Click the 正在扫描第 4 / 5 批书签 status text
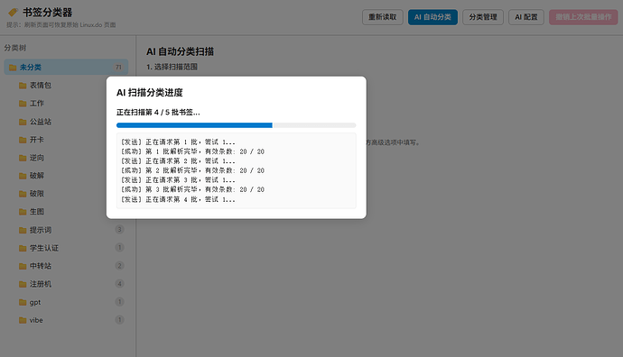The height and width of the screenshot is (357, 623). pyautogui.click(x=158, y=113)
